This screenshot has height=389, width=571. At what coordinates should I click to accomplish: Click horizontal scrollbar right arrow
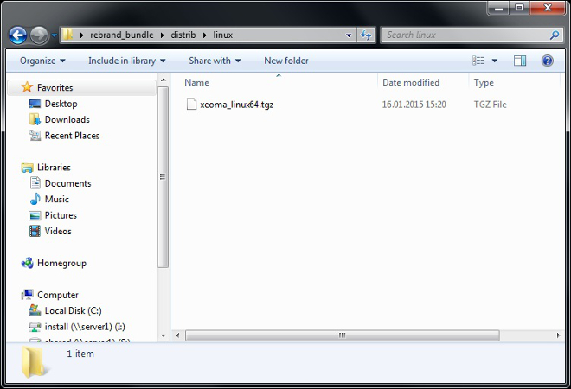coord(558,335)
